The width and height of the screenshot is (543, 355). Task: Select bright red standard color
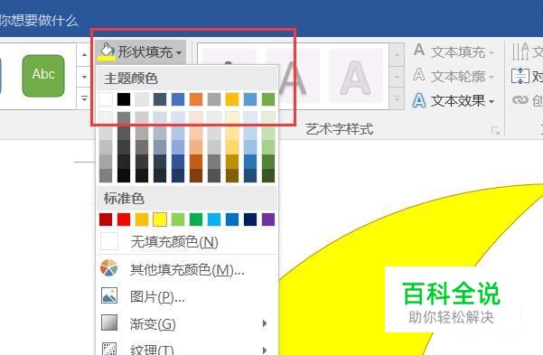(x=124, y=220)
